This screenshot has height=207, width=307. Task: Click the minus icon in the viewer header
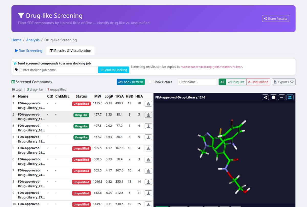pos(282,97)
